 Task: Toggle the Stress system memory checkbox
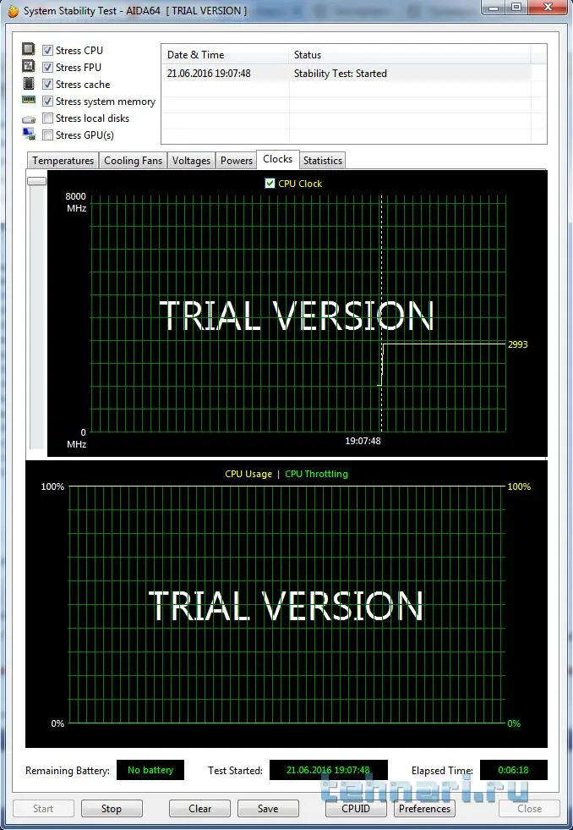click(47, 101)
